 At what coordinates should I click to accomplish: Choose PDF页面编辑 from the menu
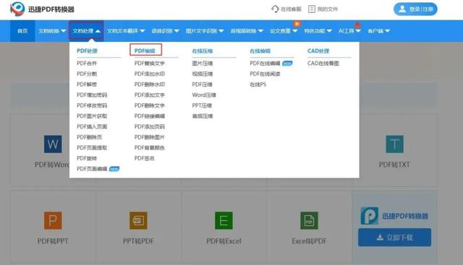coord(92,169)
